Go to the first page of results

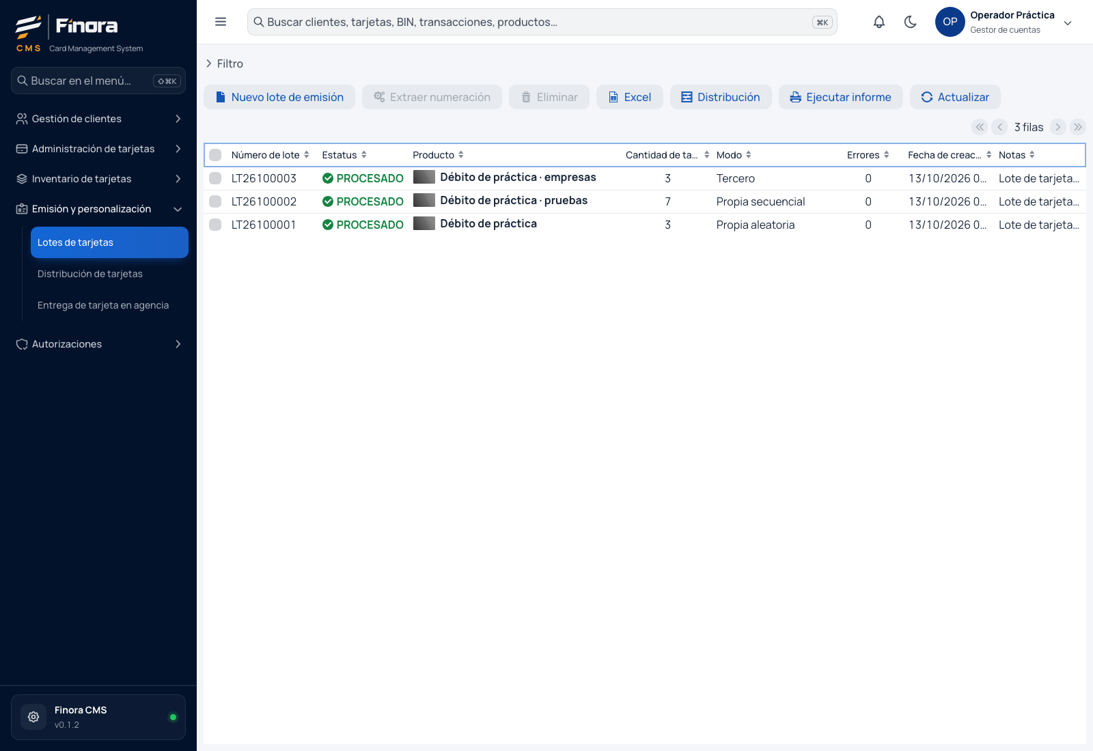980,127
